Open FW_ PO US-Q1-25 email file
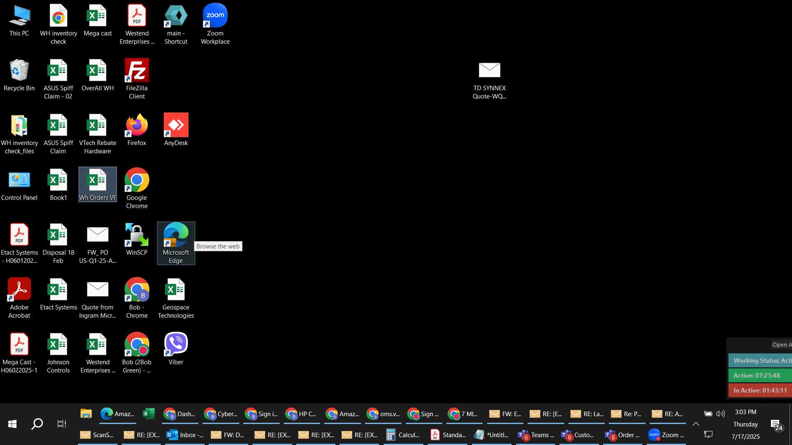The image size is (792, 445). click(98, 244)
